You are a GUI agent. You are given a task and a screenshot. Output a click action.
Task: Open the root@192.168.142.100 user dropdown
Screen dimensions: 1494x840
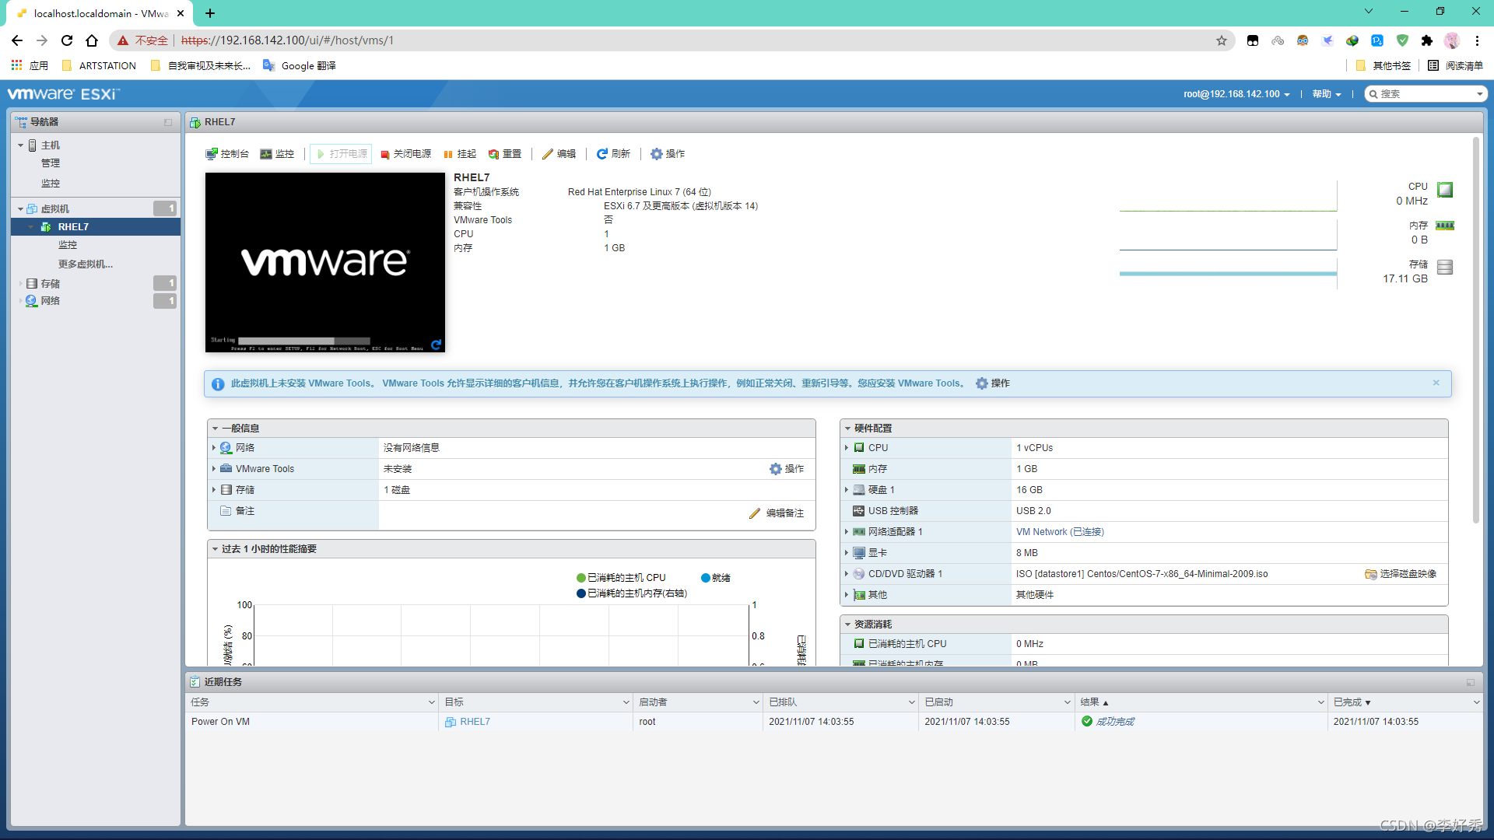click(1236, 94)
